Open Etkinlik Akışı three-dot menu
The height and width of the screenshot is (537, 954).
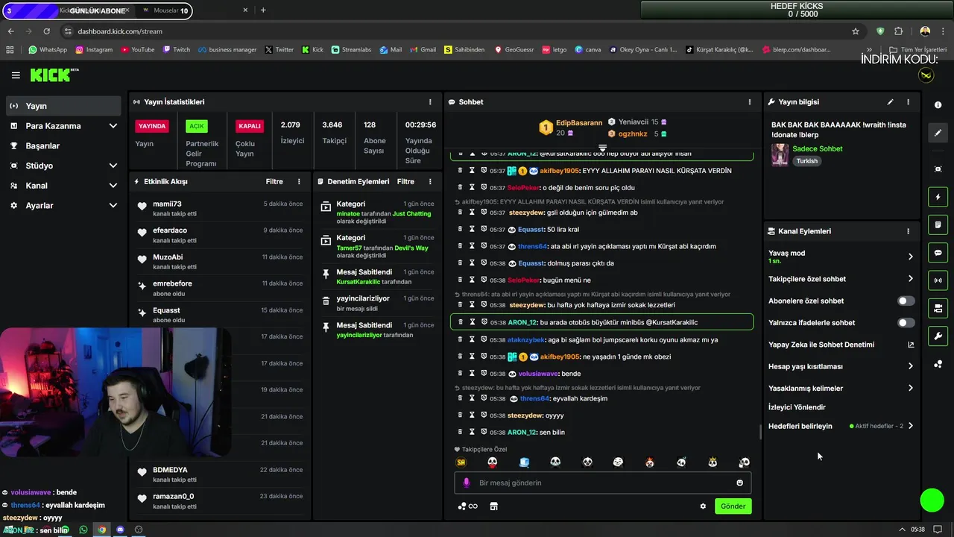pos(299,181)
